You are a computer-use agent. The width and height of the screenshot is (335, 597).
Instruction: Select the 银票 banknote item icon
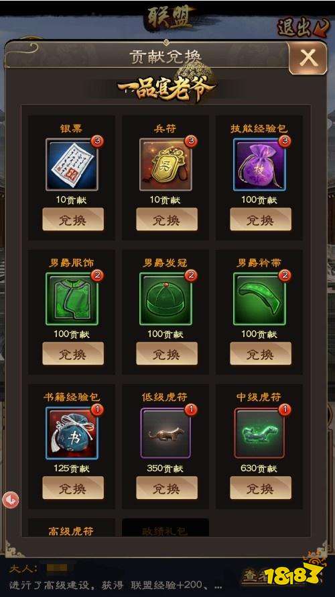(x=72, y=165)
